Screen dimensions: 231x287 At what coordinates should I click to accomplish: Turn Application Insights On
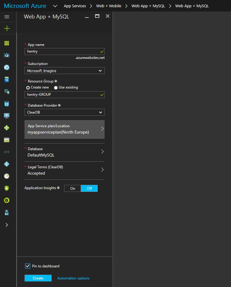73,188
